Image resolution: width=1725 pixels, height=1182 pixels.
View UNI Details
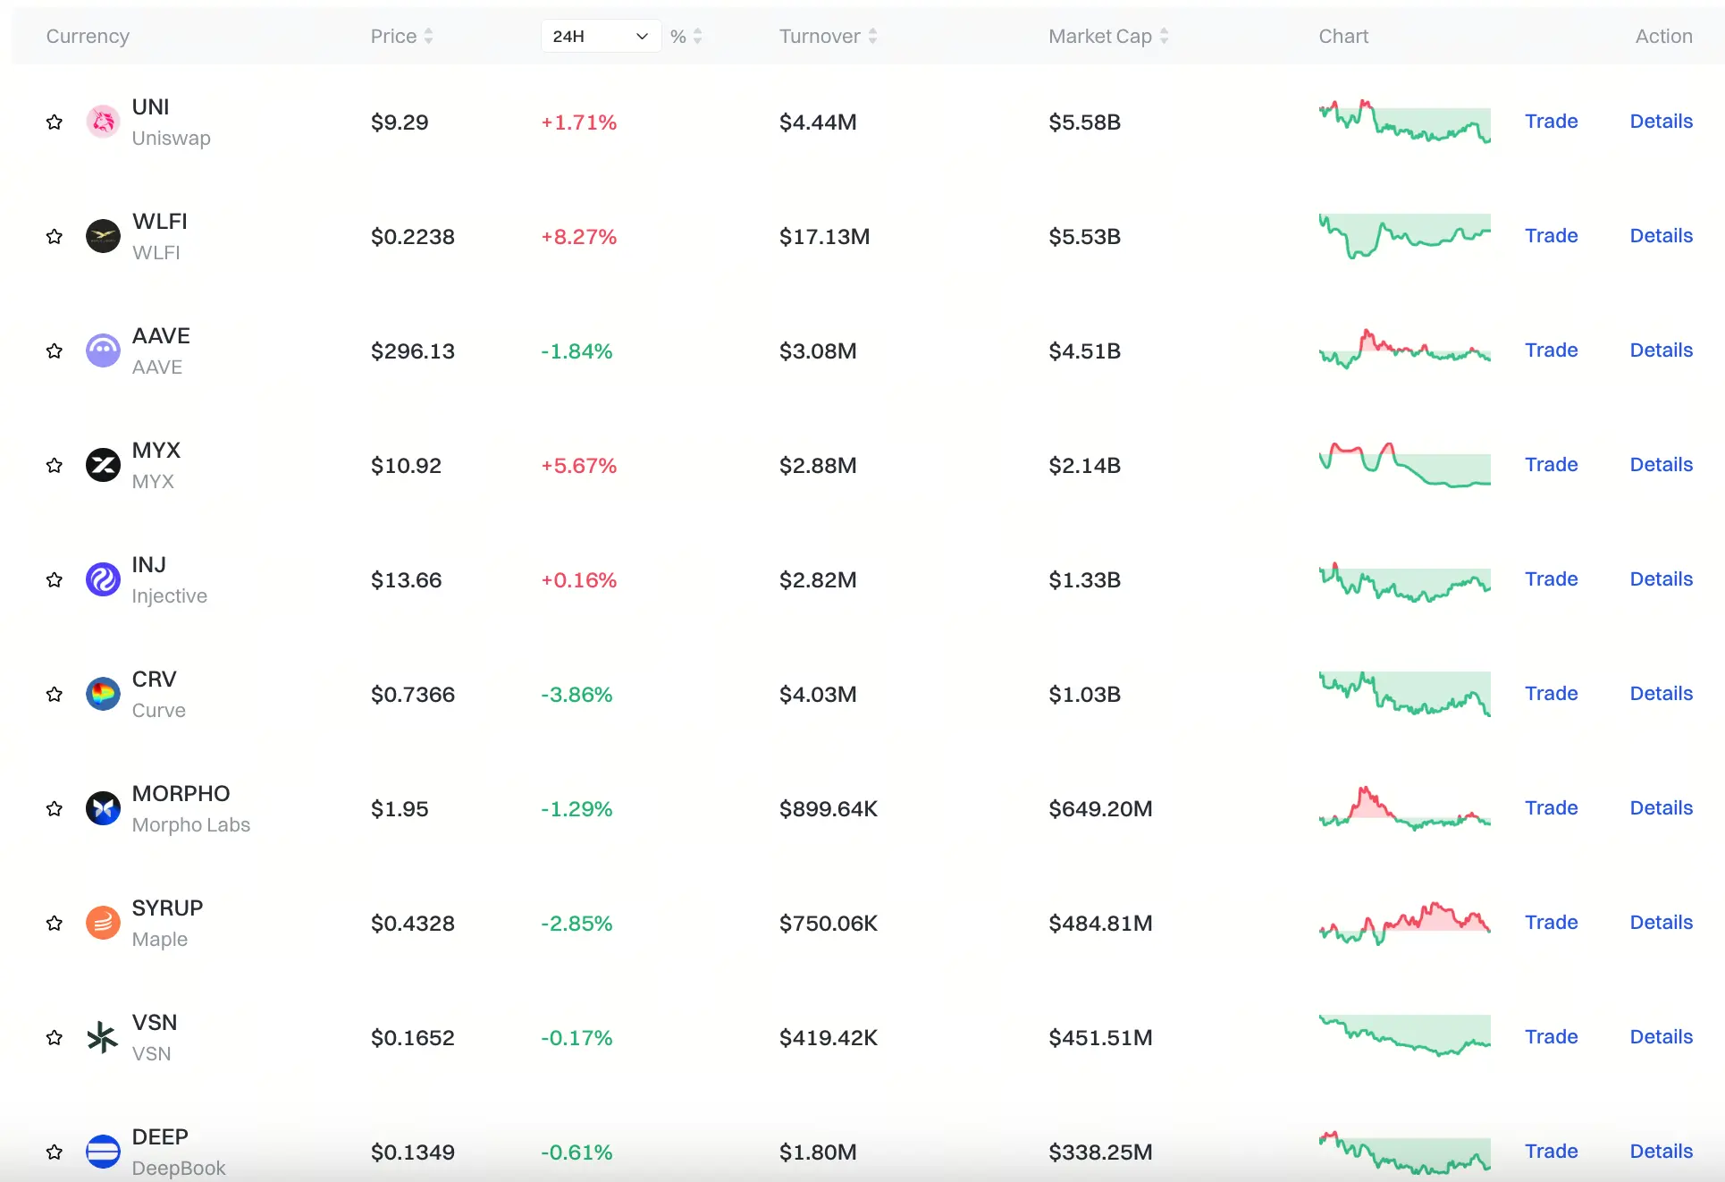point(1661,122)
